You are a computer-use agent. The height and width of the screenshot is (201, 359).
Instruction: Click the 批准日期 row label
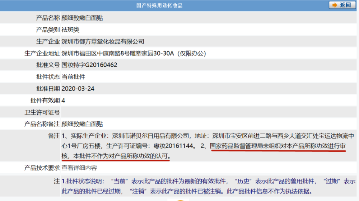48,89
